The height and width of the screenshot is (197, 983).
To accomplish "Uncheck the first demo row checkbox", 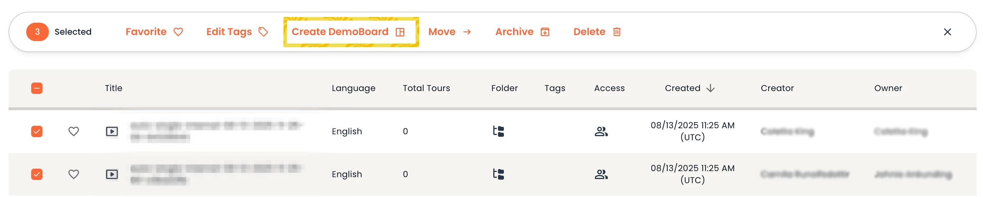I will pos(36,131).
